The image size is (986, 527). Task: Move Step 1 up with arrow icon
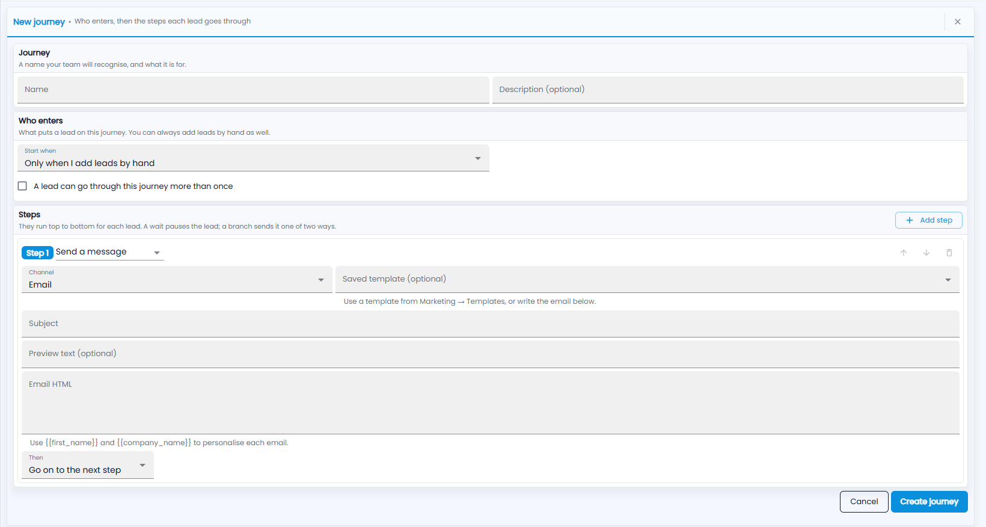[903, 253]
